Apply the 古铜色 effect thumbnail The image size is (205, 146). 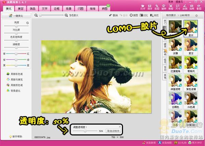175,100
